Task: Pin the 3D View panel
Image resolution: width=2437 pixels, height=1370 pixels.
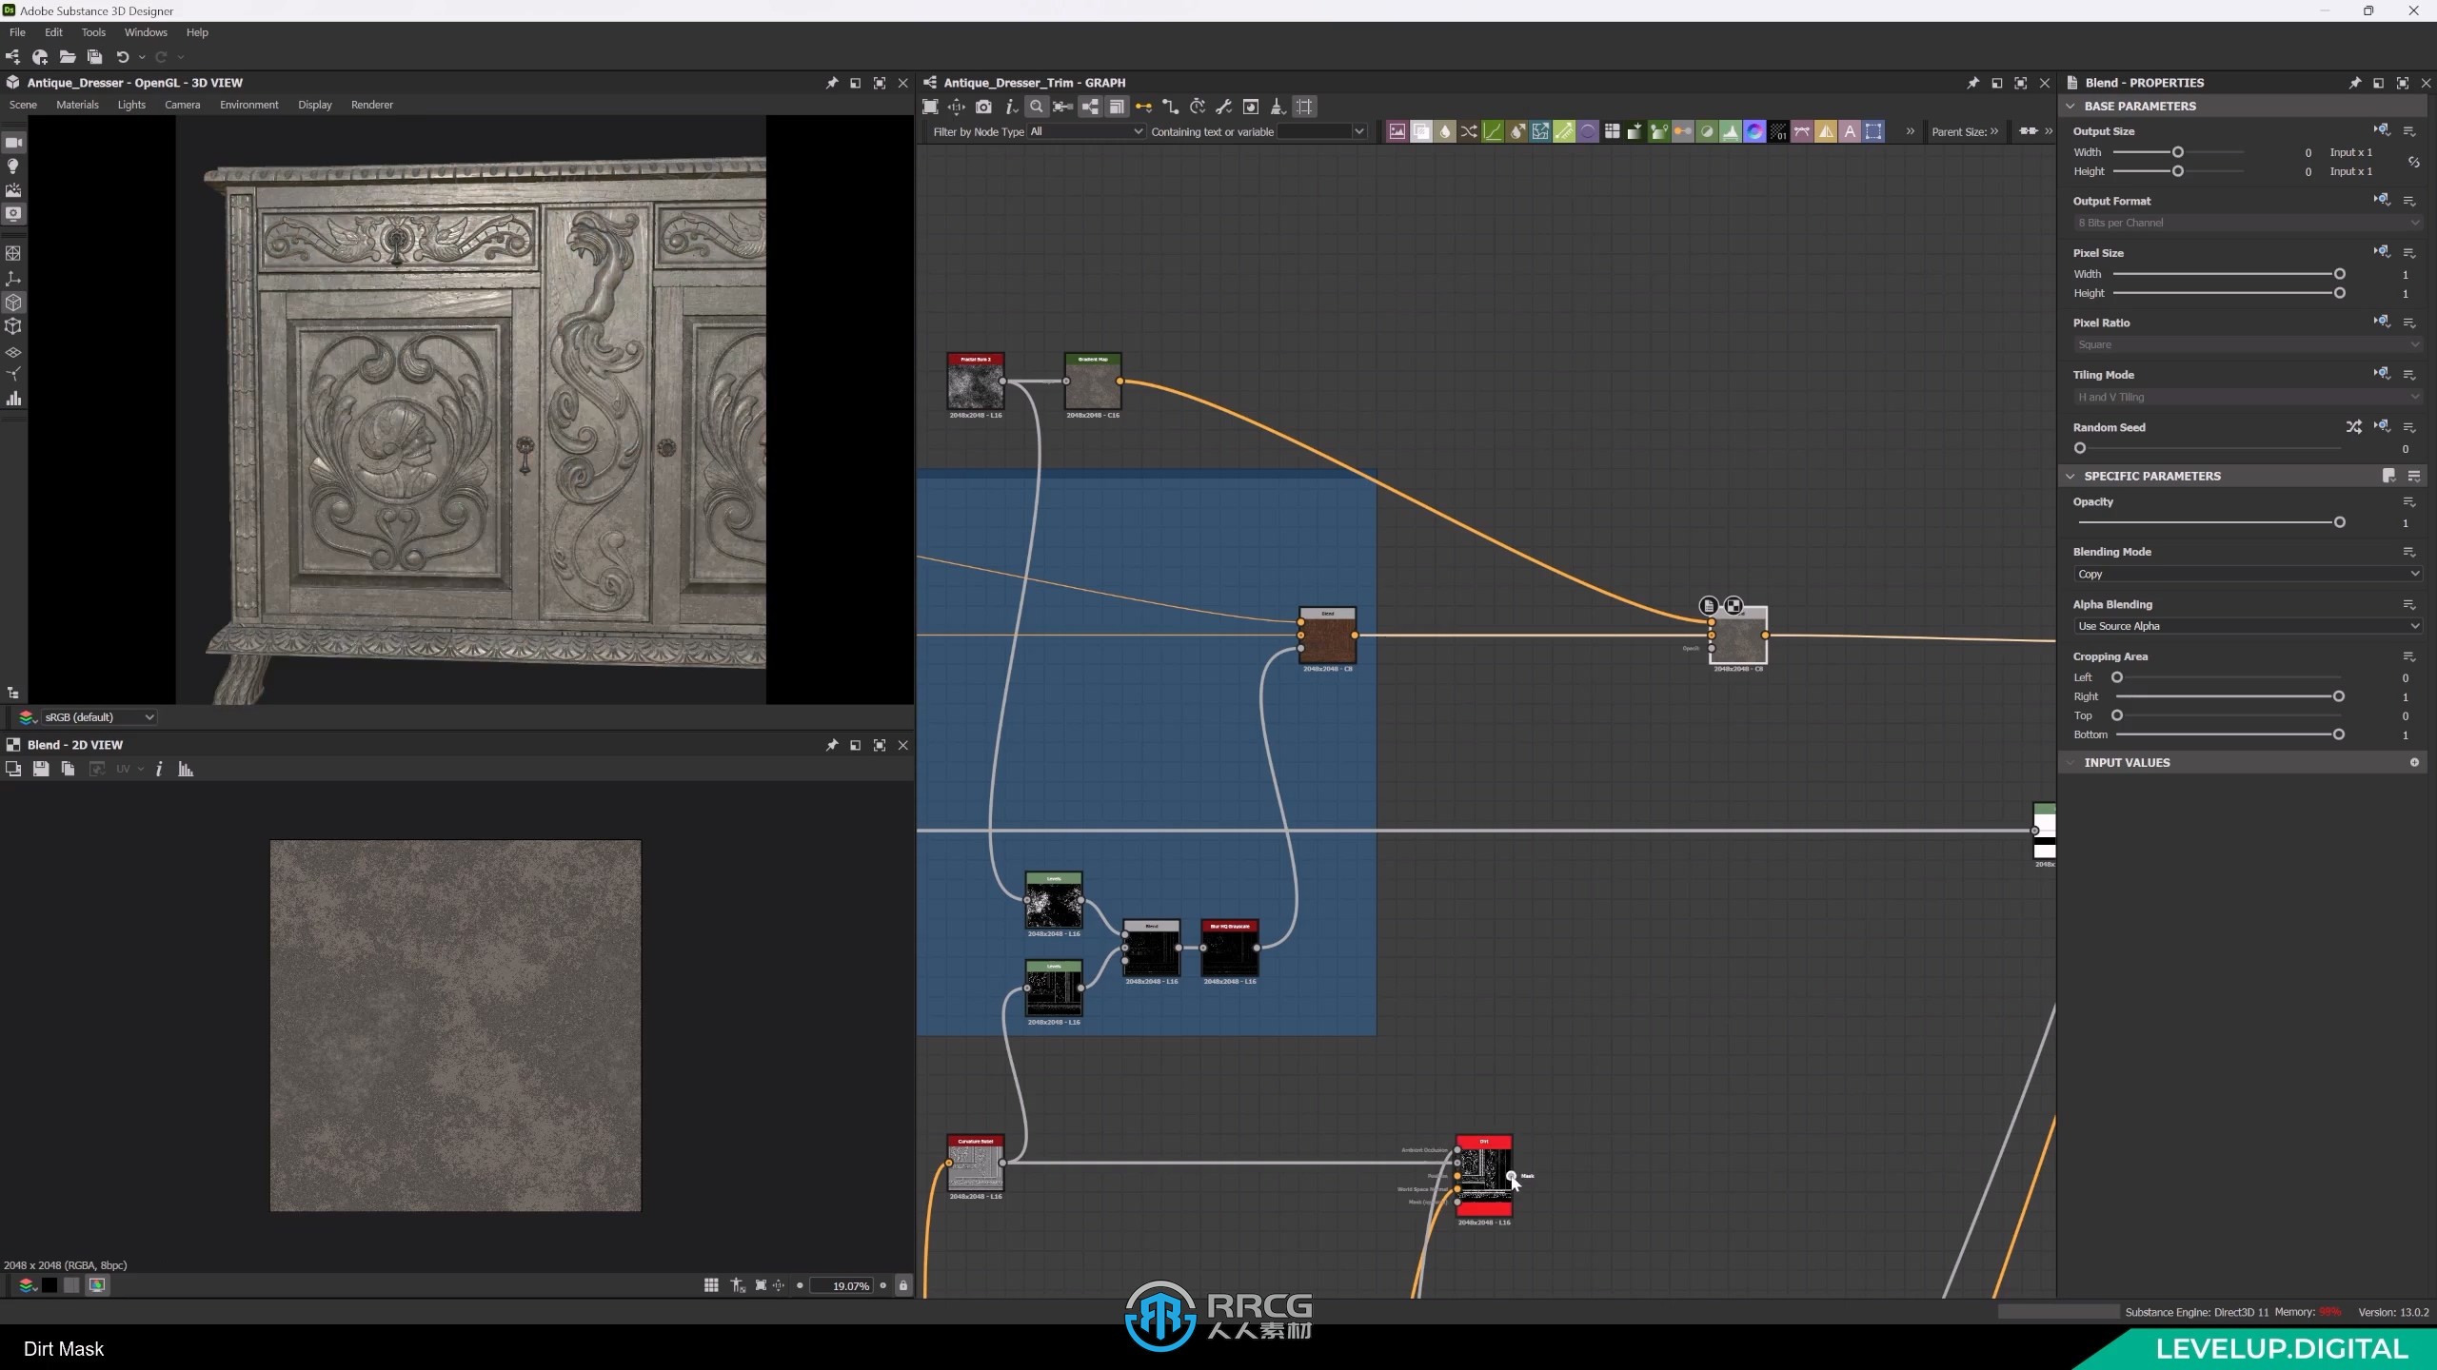Action: (832, 83)
